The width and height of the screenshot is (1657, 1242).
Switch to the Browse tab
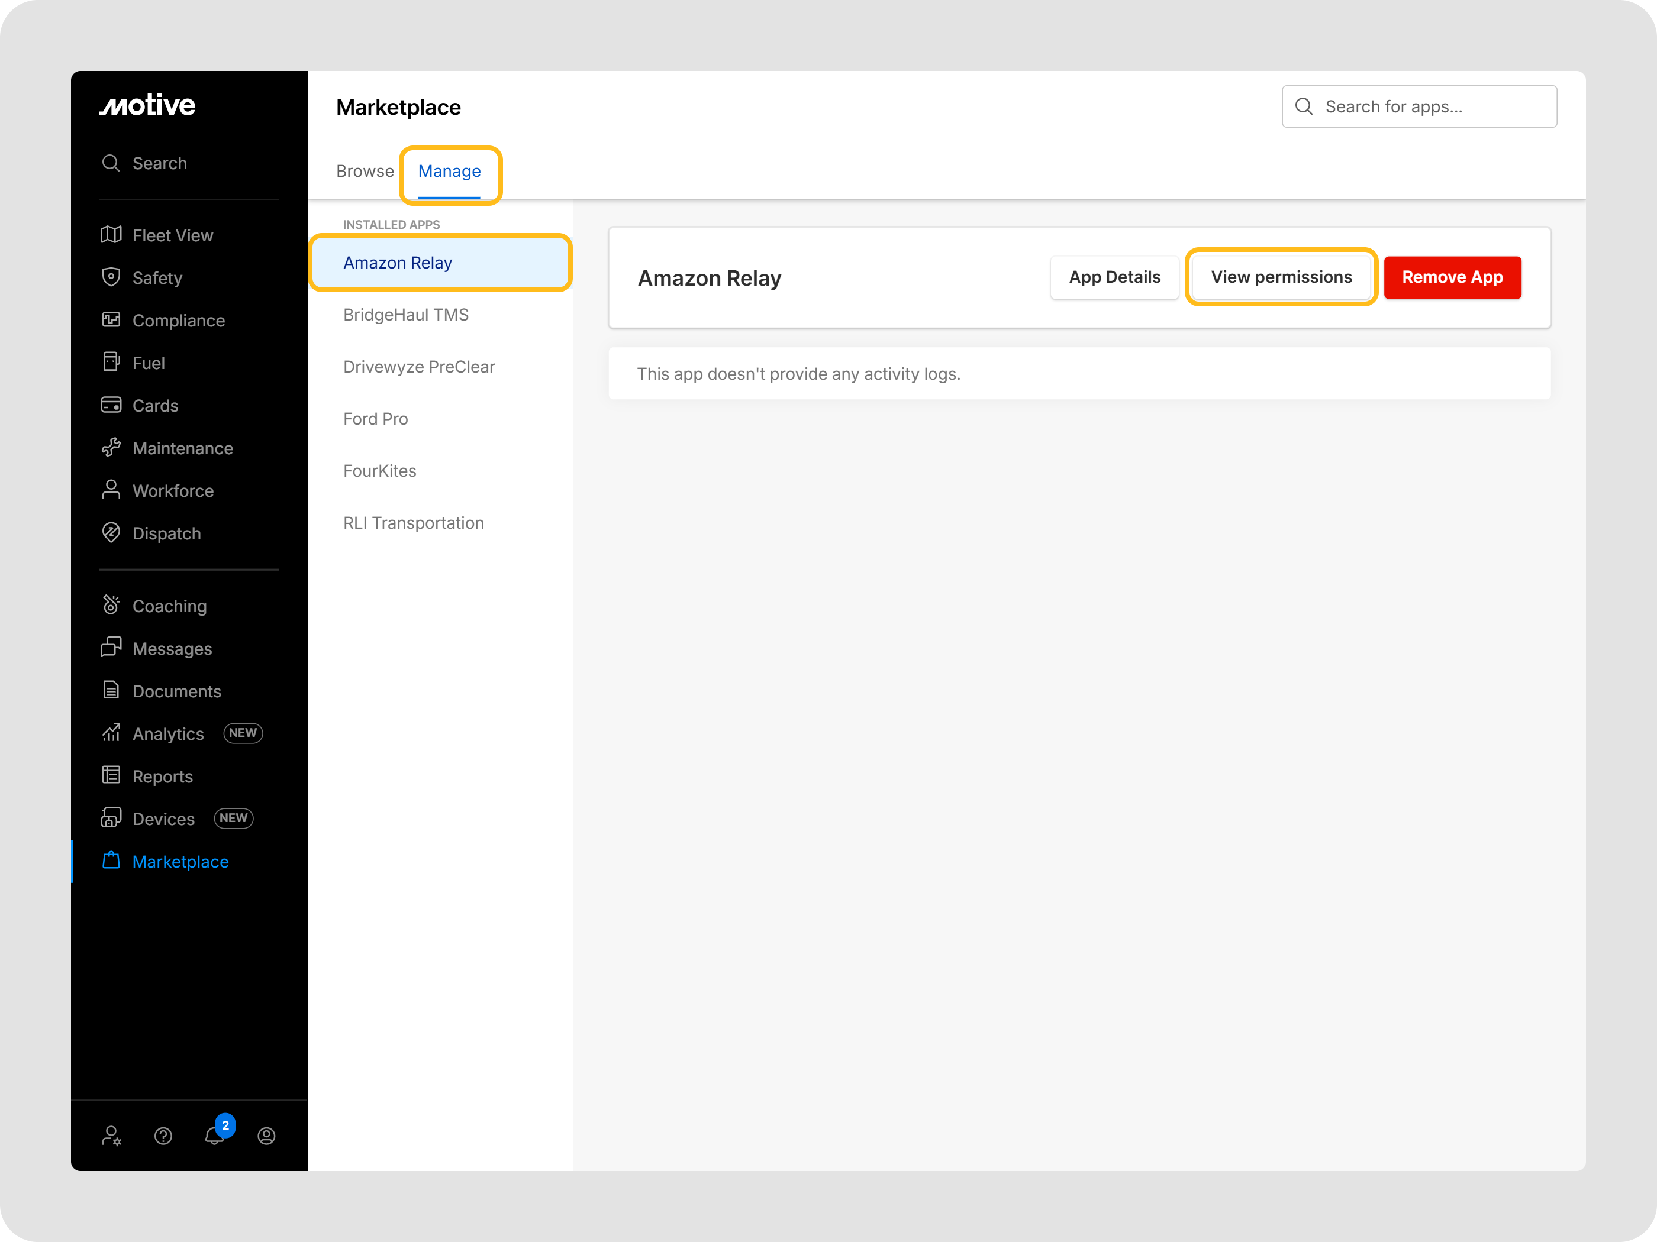365,172
